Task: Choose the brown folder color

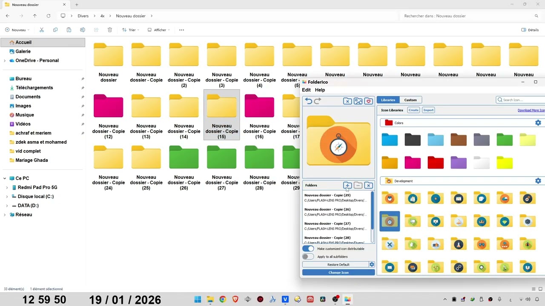Action: 459,139
